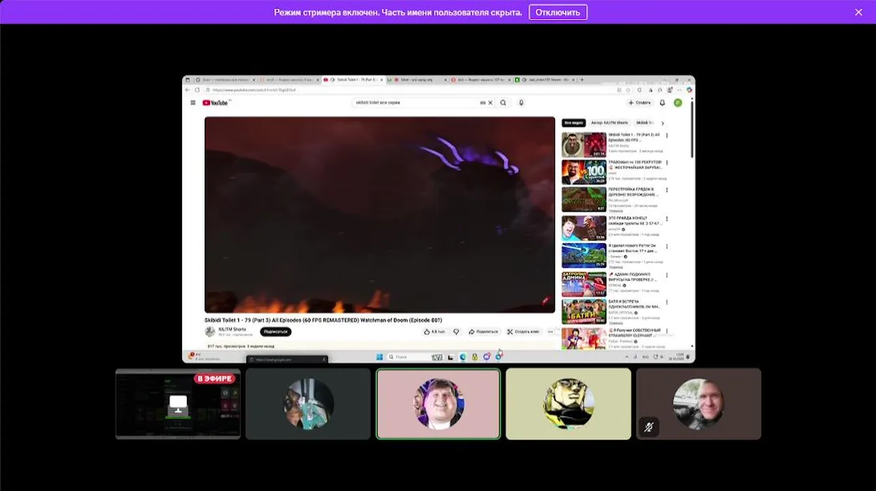Click the YouTube search field
The width and height of the screenshot is (876, 491).
[415, 103]
